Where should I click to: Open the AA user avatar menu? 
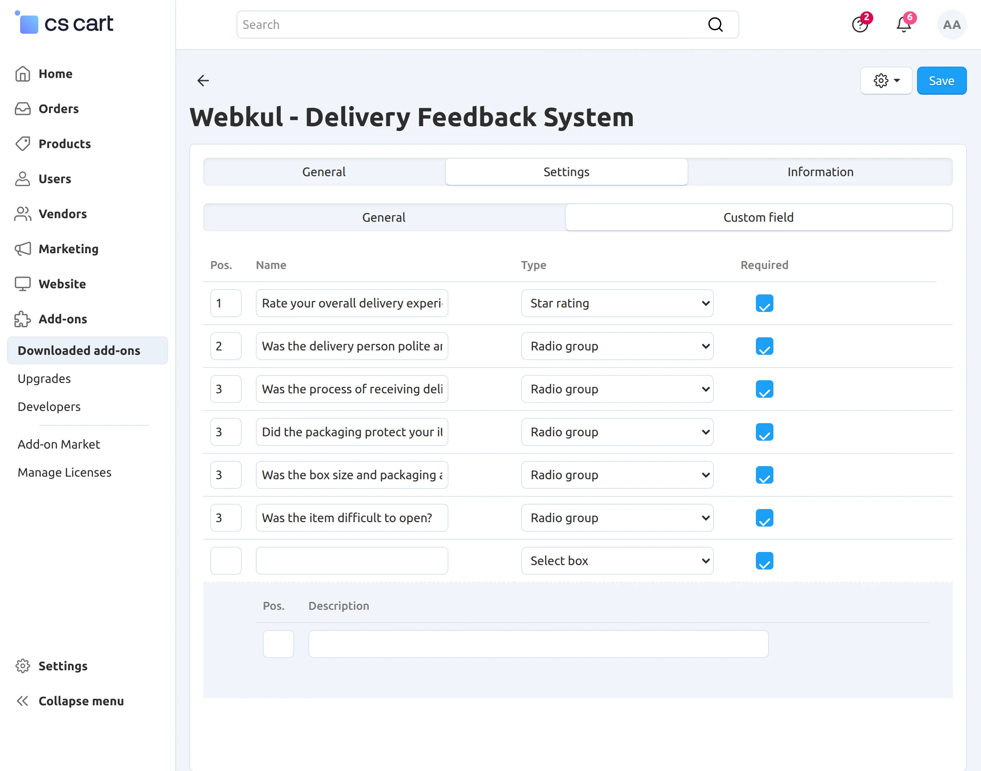[x=952, y=25]
